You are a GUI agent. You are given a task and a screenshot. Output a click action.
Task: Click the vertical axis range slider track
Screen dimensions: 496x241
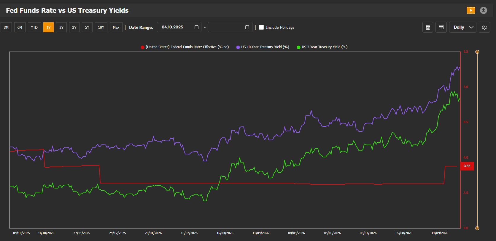coord(477,140)
